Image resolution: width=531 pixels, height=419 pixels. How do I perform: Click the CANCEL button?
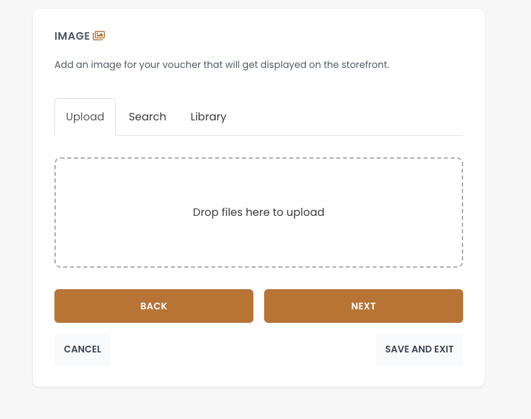click(x=83, y=349)
